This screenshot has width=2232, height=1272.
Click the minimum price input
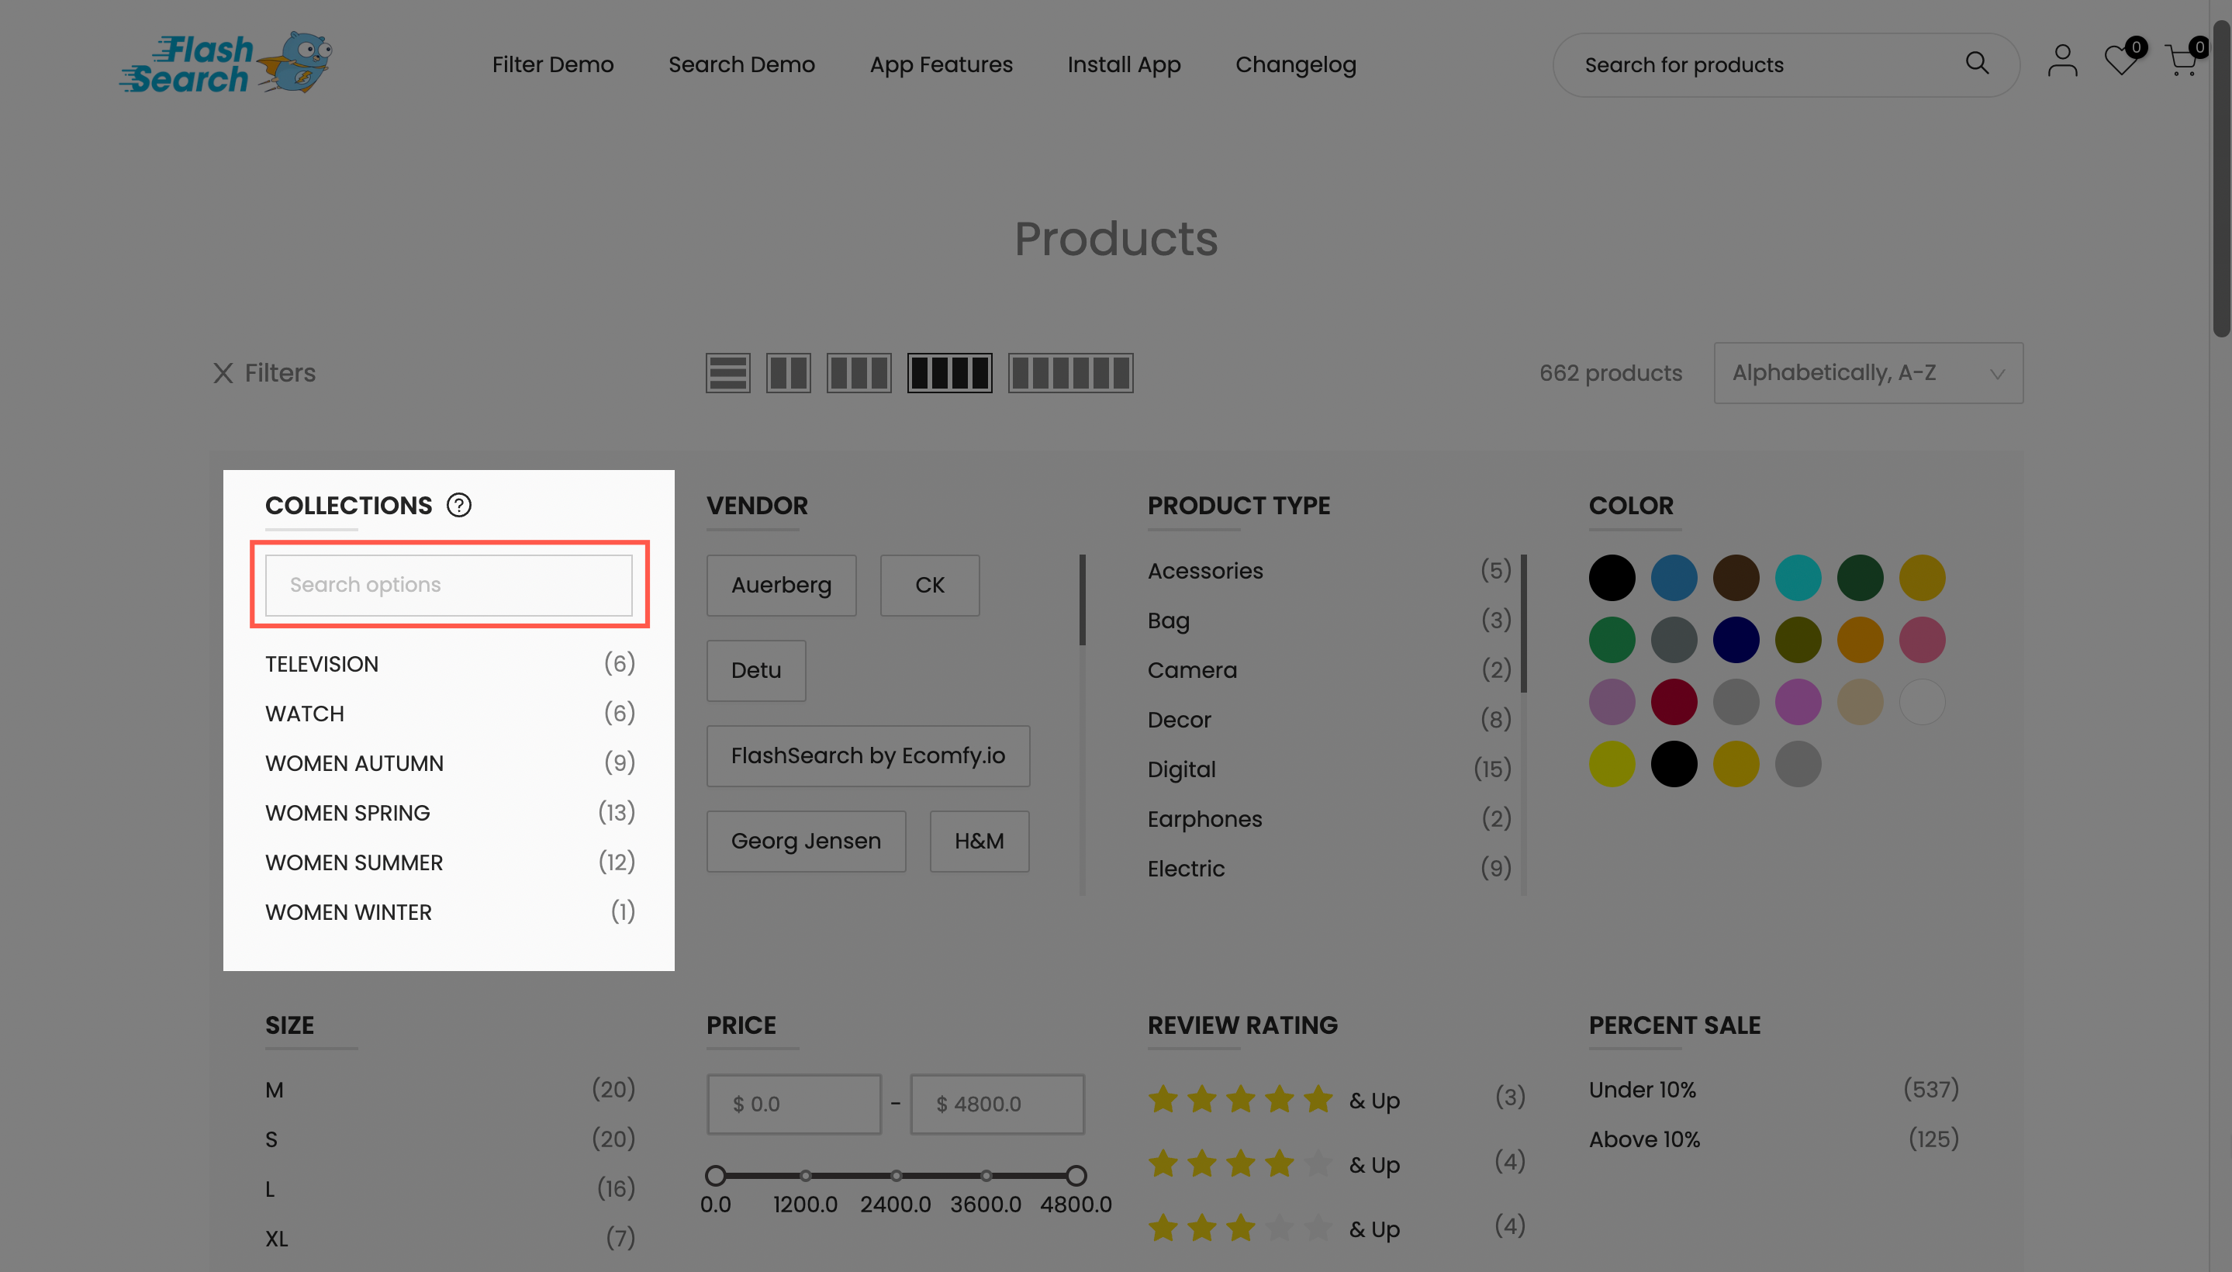(794, 1104)
